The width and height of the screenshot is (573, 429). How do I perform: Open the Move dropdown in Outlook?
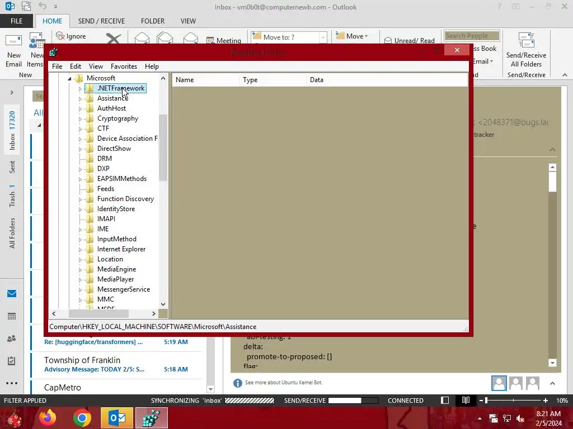[352, 36]
